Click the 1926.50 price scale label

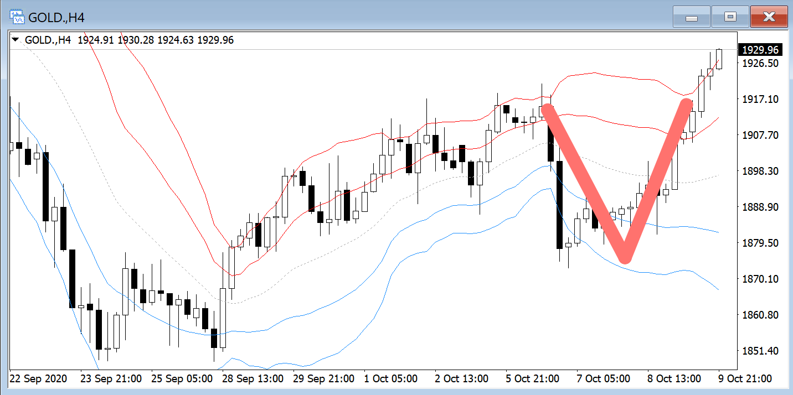pyautogui.click(x=759, y=63)
